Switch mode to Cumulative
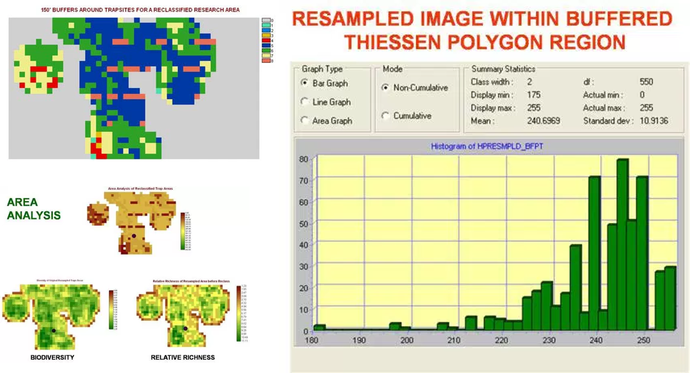690x373 pixels. point(385,116)
